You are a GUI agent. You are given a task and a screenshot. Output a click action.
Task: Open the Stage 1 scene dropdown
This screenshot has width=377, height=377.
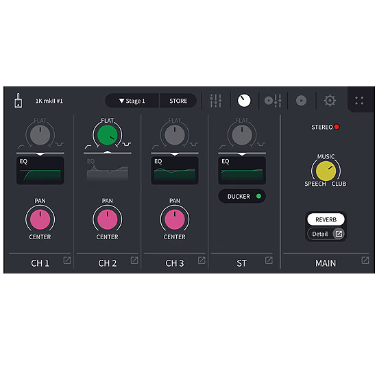point(132,101)
